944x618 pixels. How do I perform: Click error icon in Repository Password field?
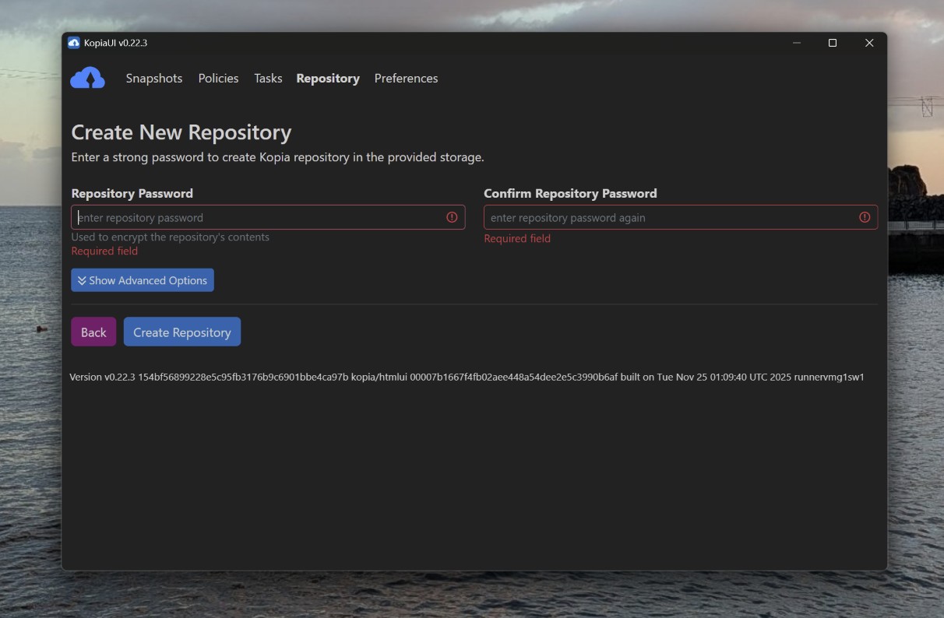click(452, 217)
